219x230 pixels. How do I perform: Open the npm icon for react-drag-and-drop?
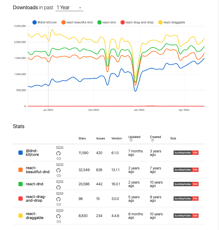coord(60,193)
